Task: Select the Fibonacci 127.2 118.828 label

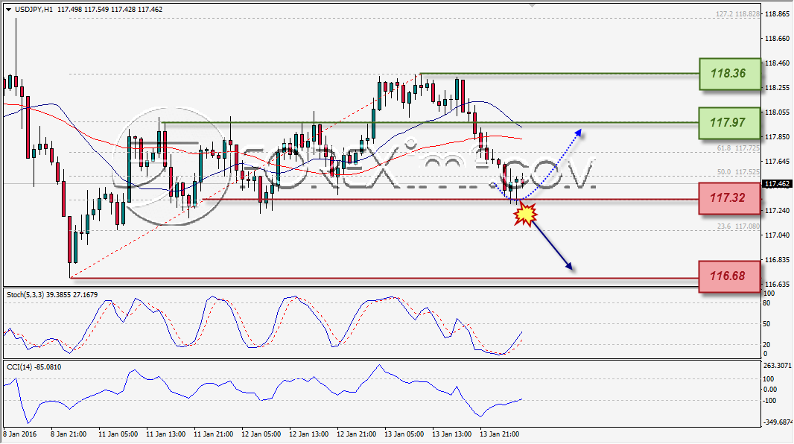Action: pos(738,14)
